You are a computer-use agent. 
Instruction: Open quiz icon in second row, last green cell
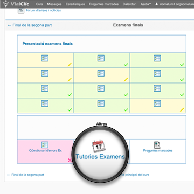coord(157,73)
